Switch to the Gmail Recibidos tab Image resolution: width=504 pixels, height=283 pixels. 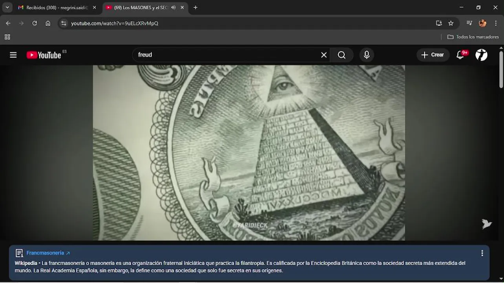pos(57,7)
